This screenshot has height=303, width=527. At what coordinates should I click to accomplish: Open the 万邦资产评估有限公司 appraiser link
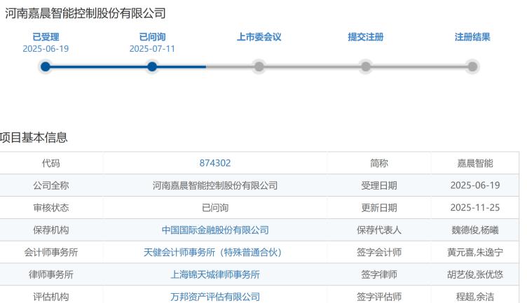pyautogui.click(x=215, y=297)
